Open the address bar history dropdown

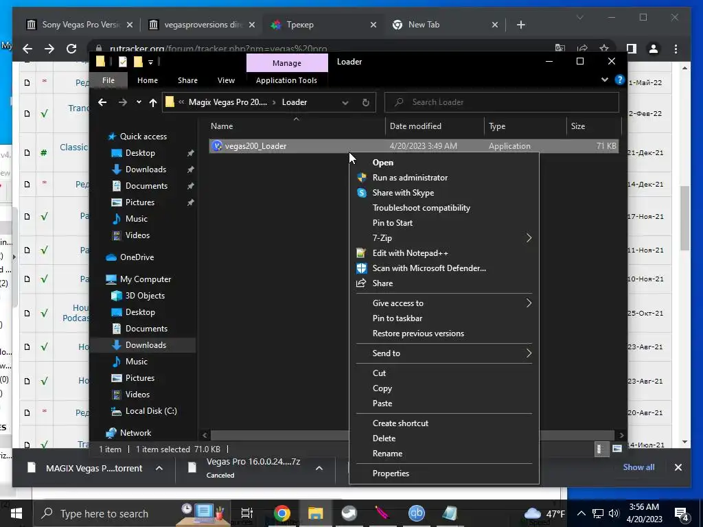(x=345, y=103)
